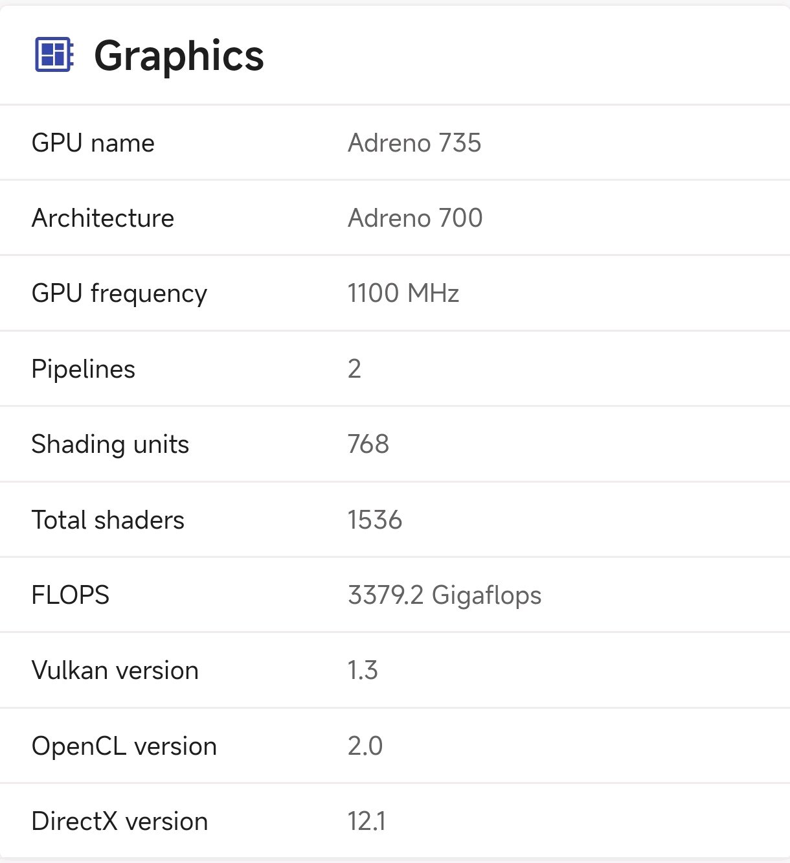Click the Graphics chip icon

point(54,55)
